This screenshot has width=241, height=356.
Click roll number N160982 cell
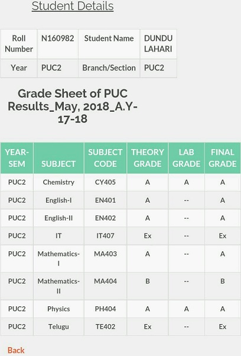[x=57, y=44]
